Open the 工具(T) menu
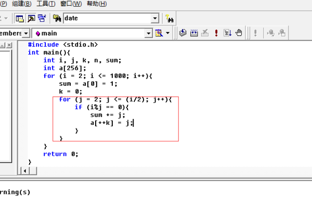 pos(46,4)
